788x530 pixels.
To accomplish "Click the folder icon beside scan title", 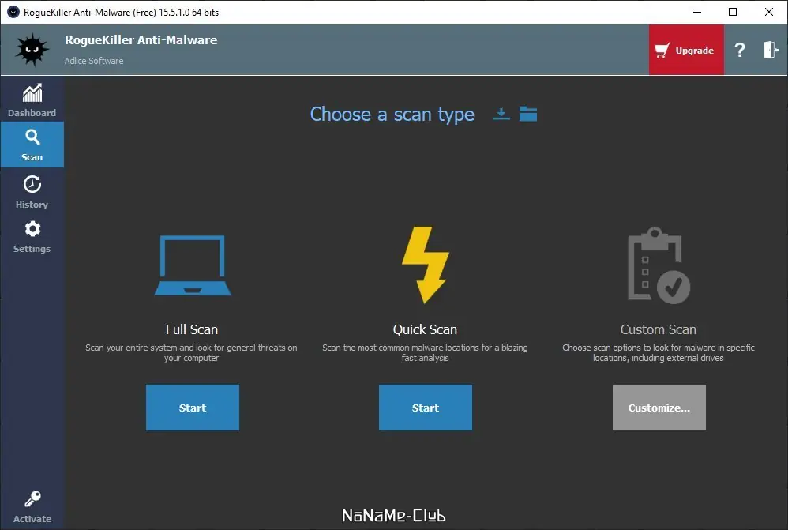I will (x=528, y=115).
